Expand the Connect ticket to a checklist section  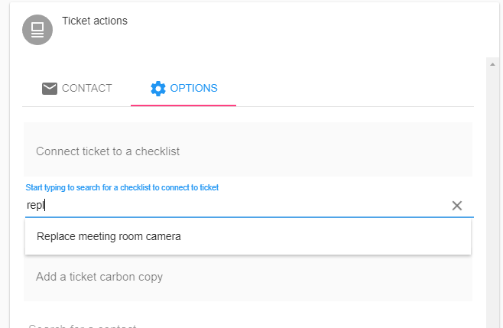coord(248,150)
